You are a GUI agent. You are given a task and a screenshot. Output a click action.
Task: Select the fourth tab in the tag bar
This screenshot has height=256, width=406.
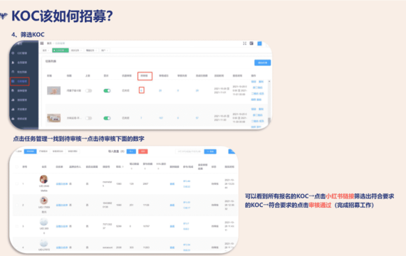click(x=91, y=50)
